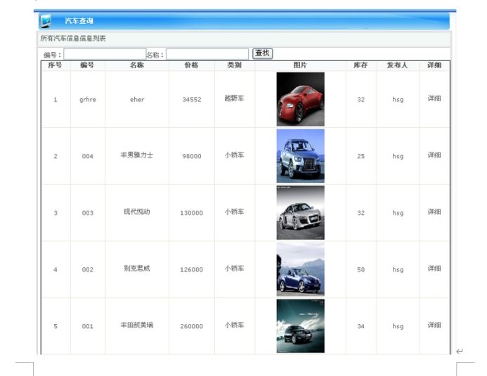
Task: Open 详细 link for row 001
Action: click(434, 325)
